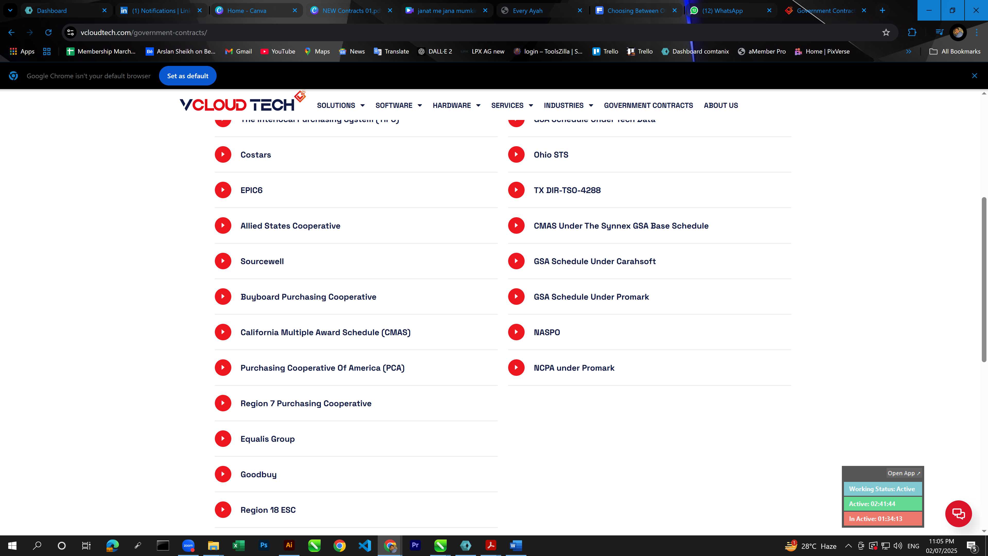Open the Buyboard Purchasing Cooperative link

click(x=308, y=297)
